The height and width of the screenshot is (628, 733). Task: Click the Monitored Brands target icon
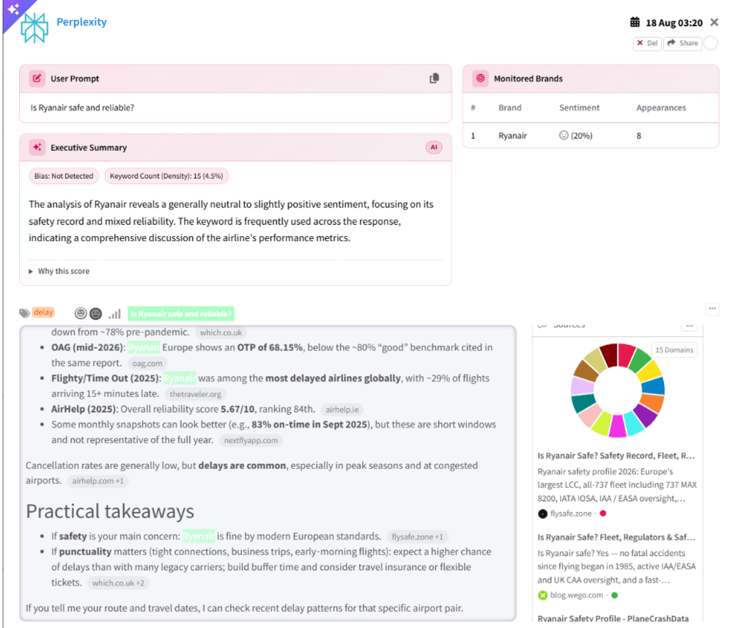pos(480,78)
